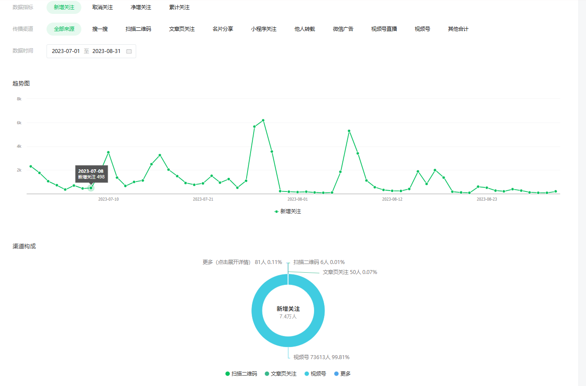Click the 文章页关注 50人 0.07% label
Image resolution: width=586 pixels, height=386 pixels.
coord(350,272)
